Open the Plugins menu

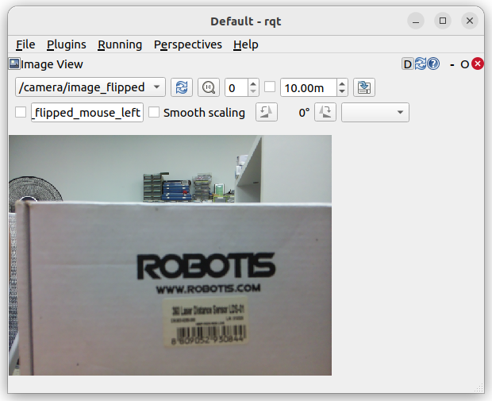(66, 44)
